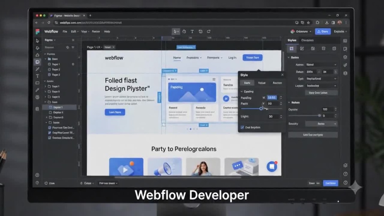Collapse the section chevron inside Style popup
This screenshot has height=216, width=384.
point(242,91)
